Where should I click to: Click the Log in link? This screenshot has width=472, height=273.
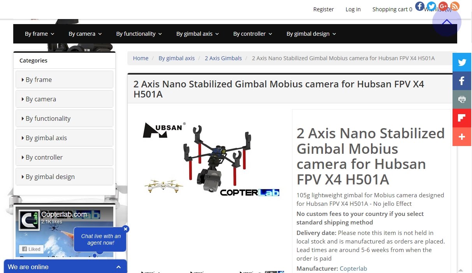353,9
